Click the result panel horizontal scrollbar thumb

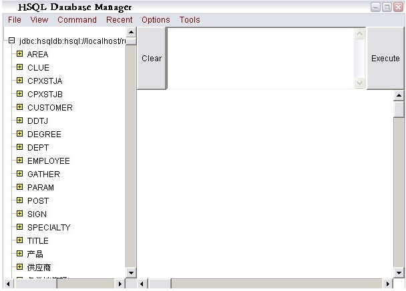pos(159,284)
